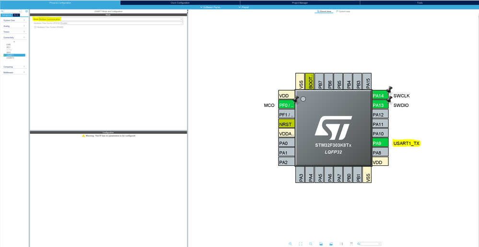Click pin PA7 on the chip
Image resolution: width=479 pixels, height=247 pixels.
339,174
